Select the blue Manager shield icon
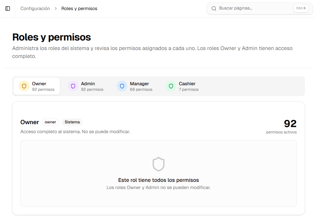This screenshot has height=220, width=315. click(122, 86)
